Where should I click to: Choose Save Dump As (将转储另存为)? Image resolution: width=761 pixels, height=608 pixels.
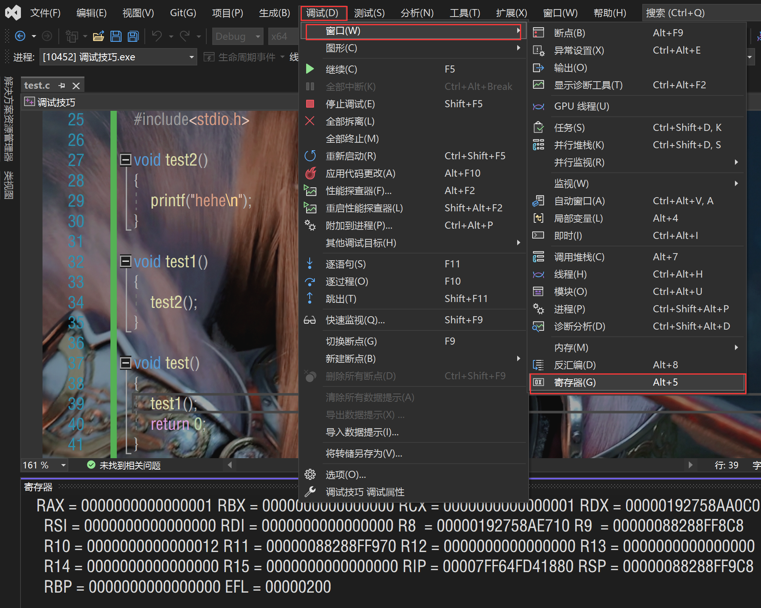coord(413,453)
